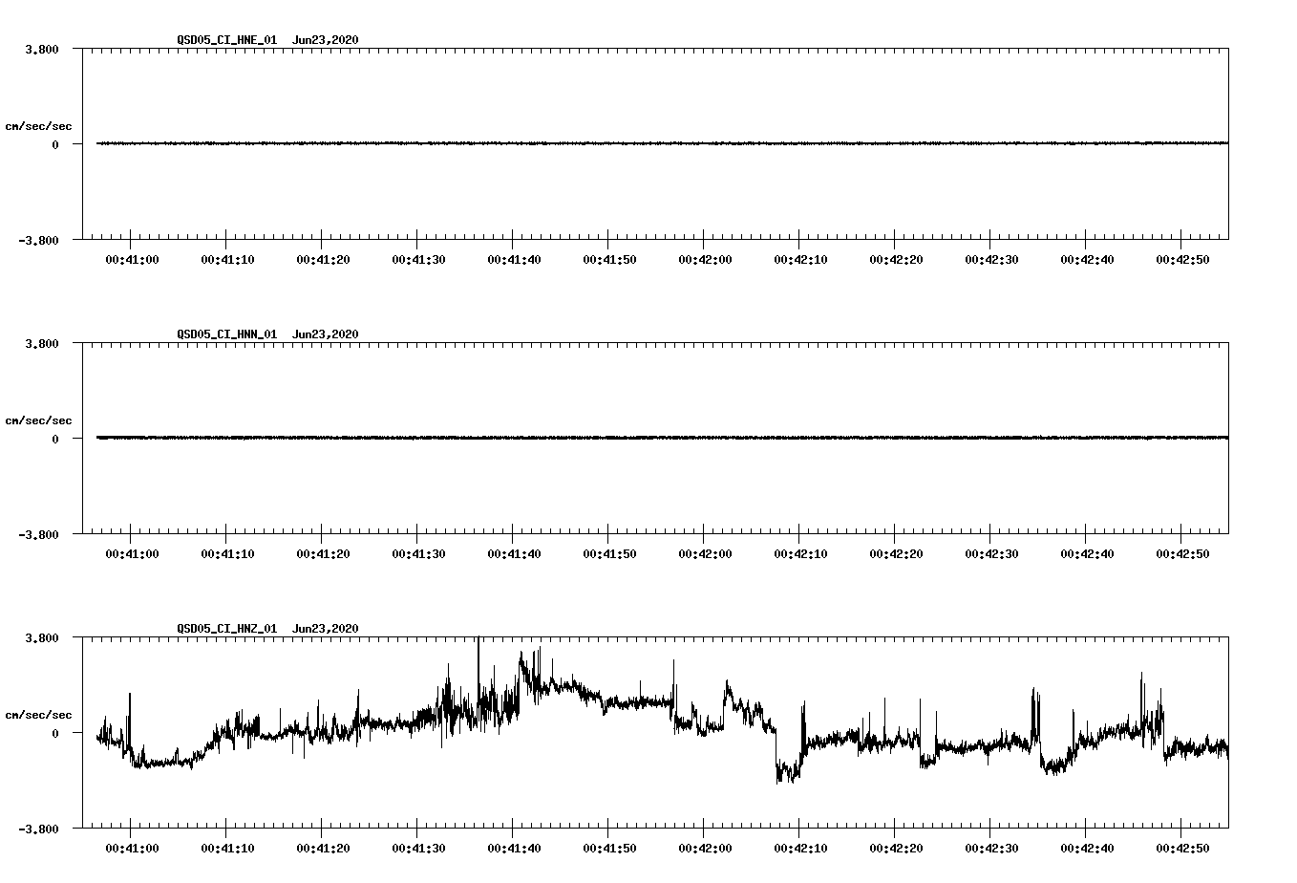Click 00:42:30 time label under HNZ plot
Viewport: 1297px width, 883px height.
[991, 848]
